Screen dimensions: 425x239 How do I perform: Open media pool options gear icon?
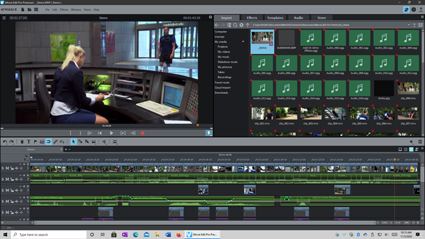pyautogui.click(x=241, y=25)
